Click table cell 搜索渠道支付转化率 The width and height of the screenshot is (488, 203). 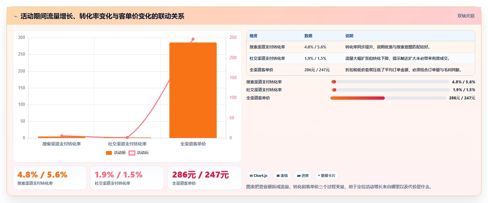coord(267,47)
